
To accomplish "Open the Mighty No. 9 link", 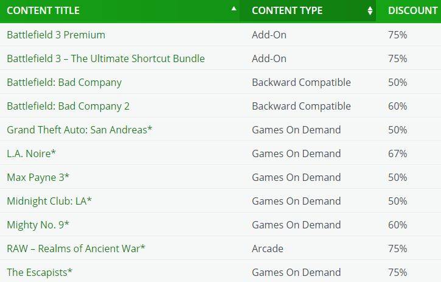I will (38, 225).
